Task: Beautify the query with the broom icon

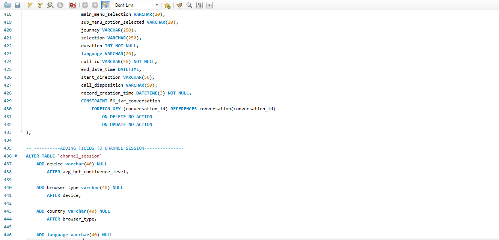Action: pos(179,5)
